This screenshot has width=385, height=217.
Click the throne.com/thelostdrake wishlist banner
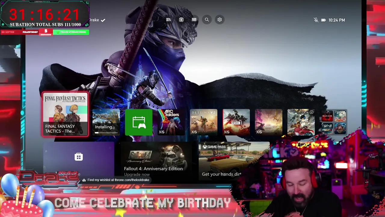coord(116,180)
